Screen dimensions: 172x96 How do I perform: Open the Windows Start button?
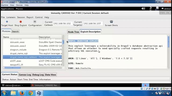point(4,93)
